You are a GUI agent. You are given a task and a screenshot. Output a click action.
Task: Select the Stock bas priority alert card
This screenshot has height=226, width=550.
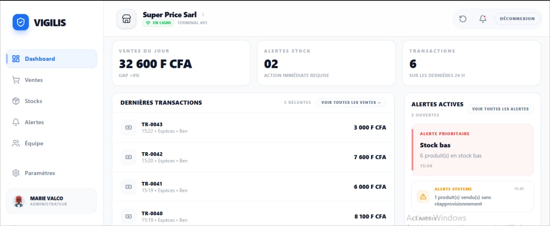[472, 149]
